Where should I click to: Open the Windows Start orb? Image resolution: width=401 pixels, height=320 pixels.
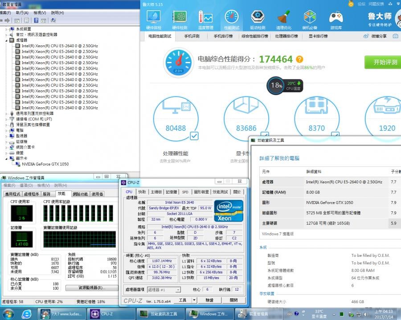click(8, 314)
